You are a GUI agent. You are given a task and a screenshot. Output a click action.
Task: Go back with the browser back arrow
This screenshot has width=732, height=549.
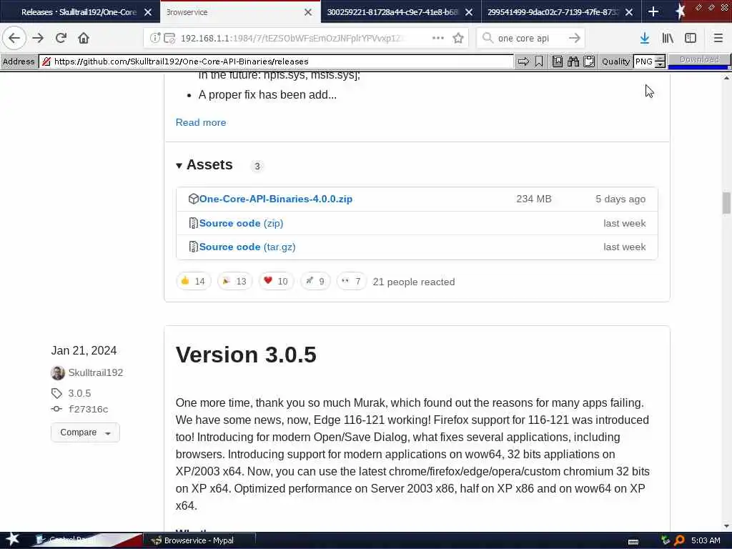coord(14,38)
